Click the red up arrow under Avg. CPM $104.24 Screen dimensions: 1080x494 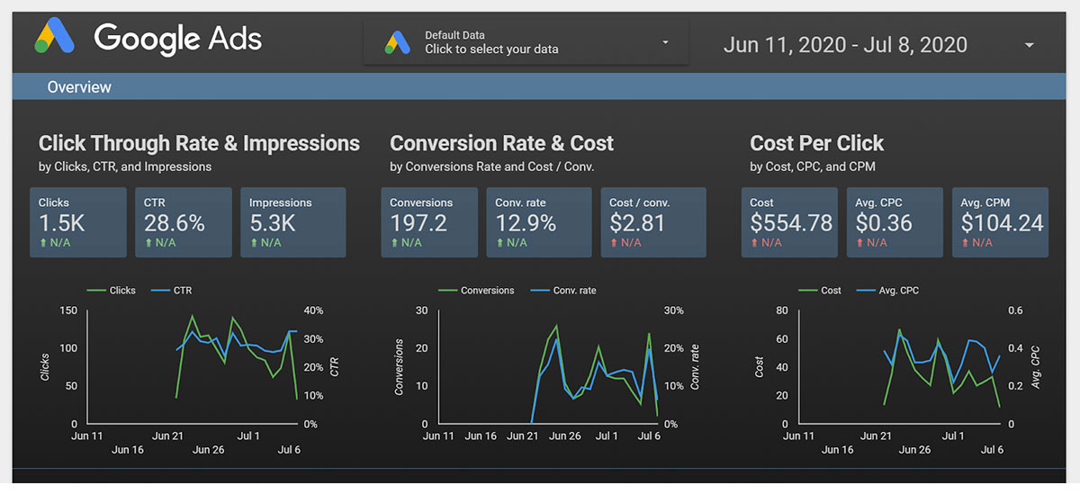click(964, 243)
